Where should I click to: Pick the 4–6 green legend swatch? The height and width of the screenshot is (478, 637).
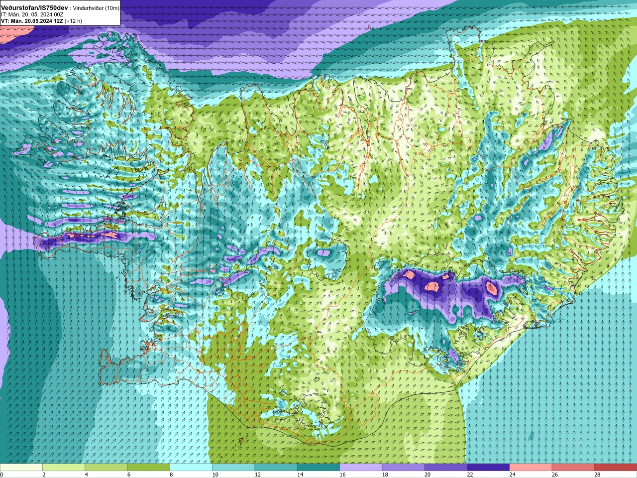tap(106, 467)
